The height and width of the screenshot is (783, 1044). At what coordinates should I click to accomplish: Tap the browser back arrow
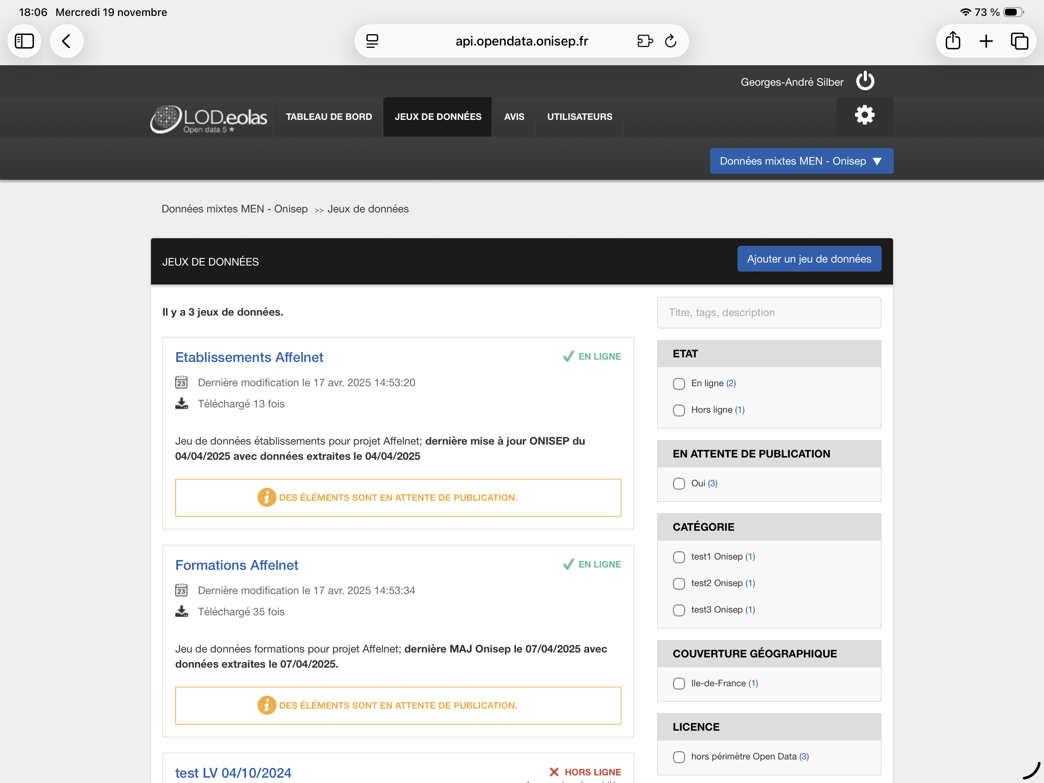click(66, 41)
